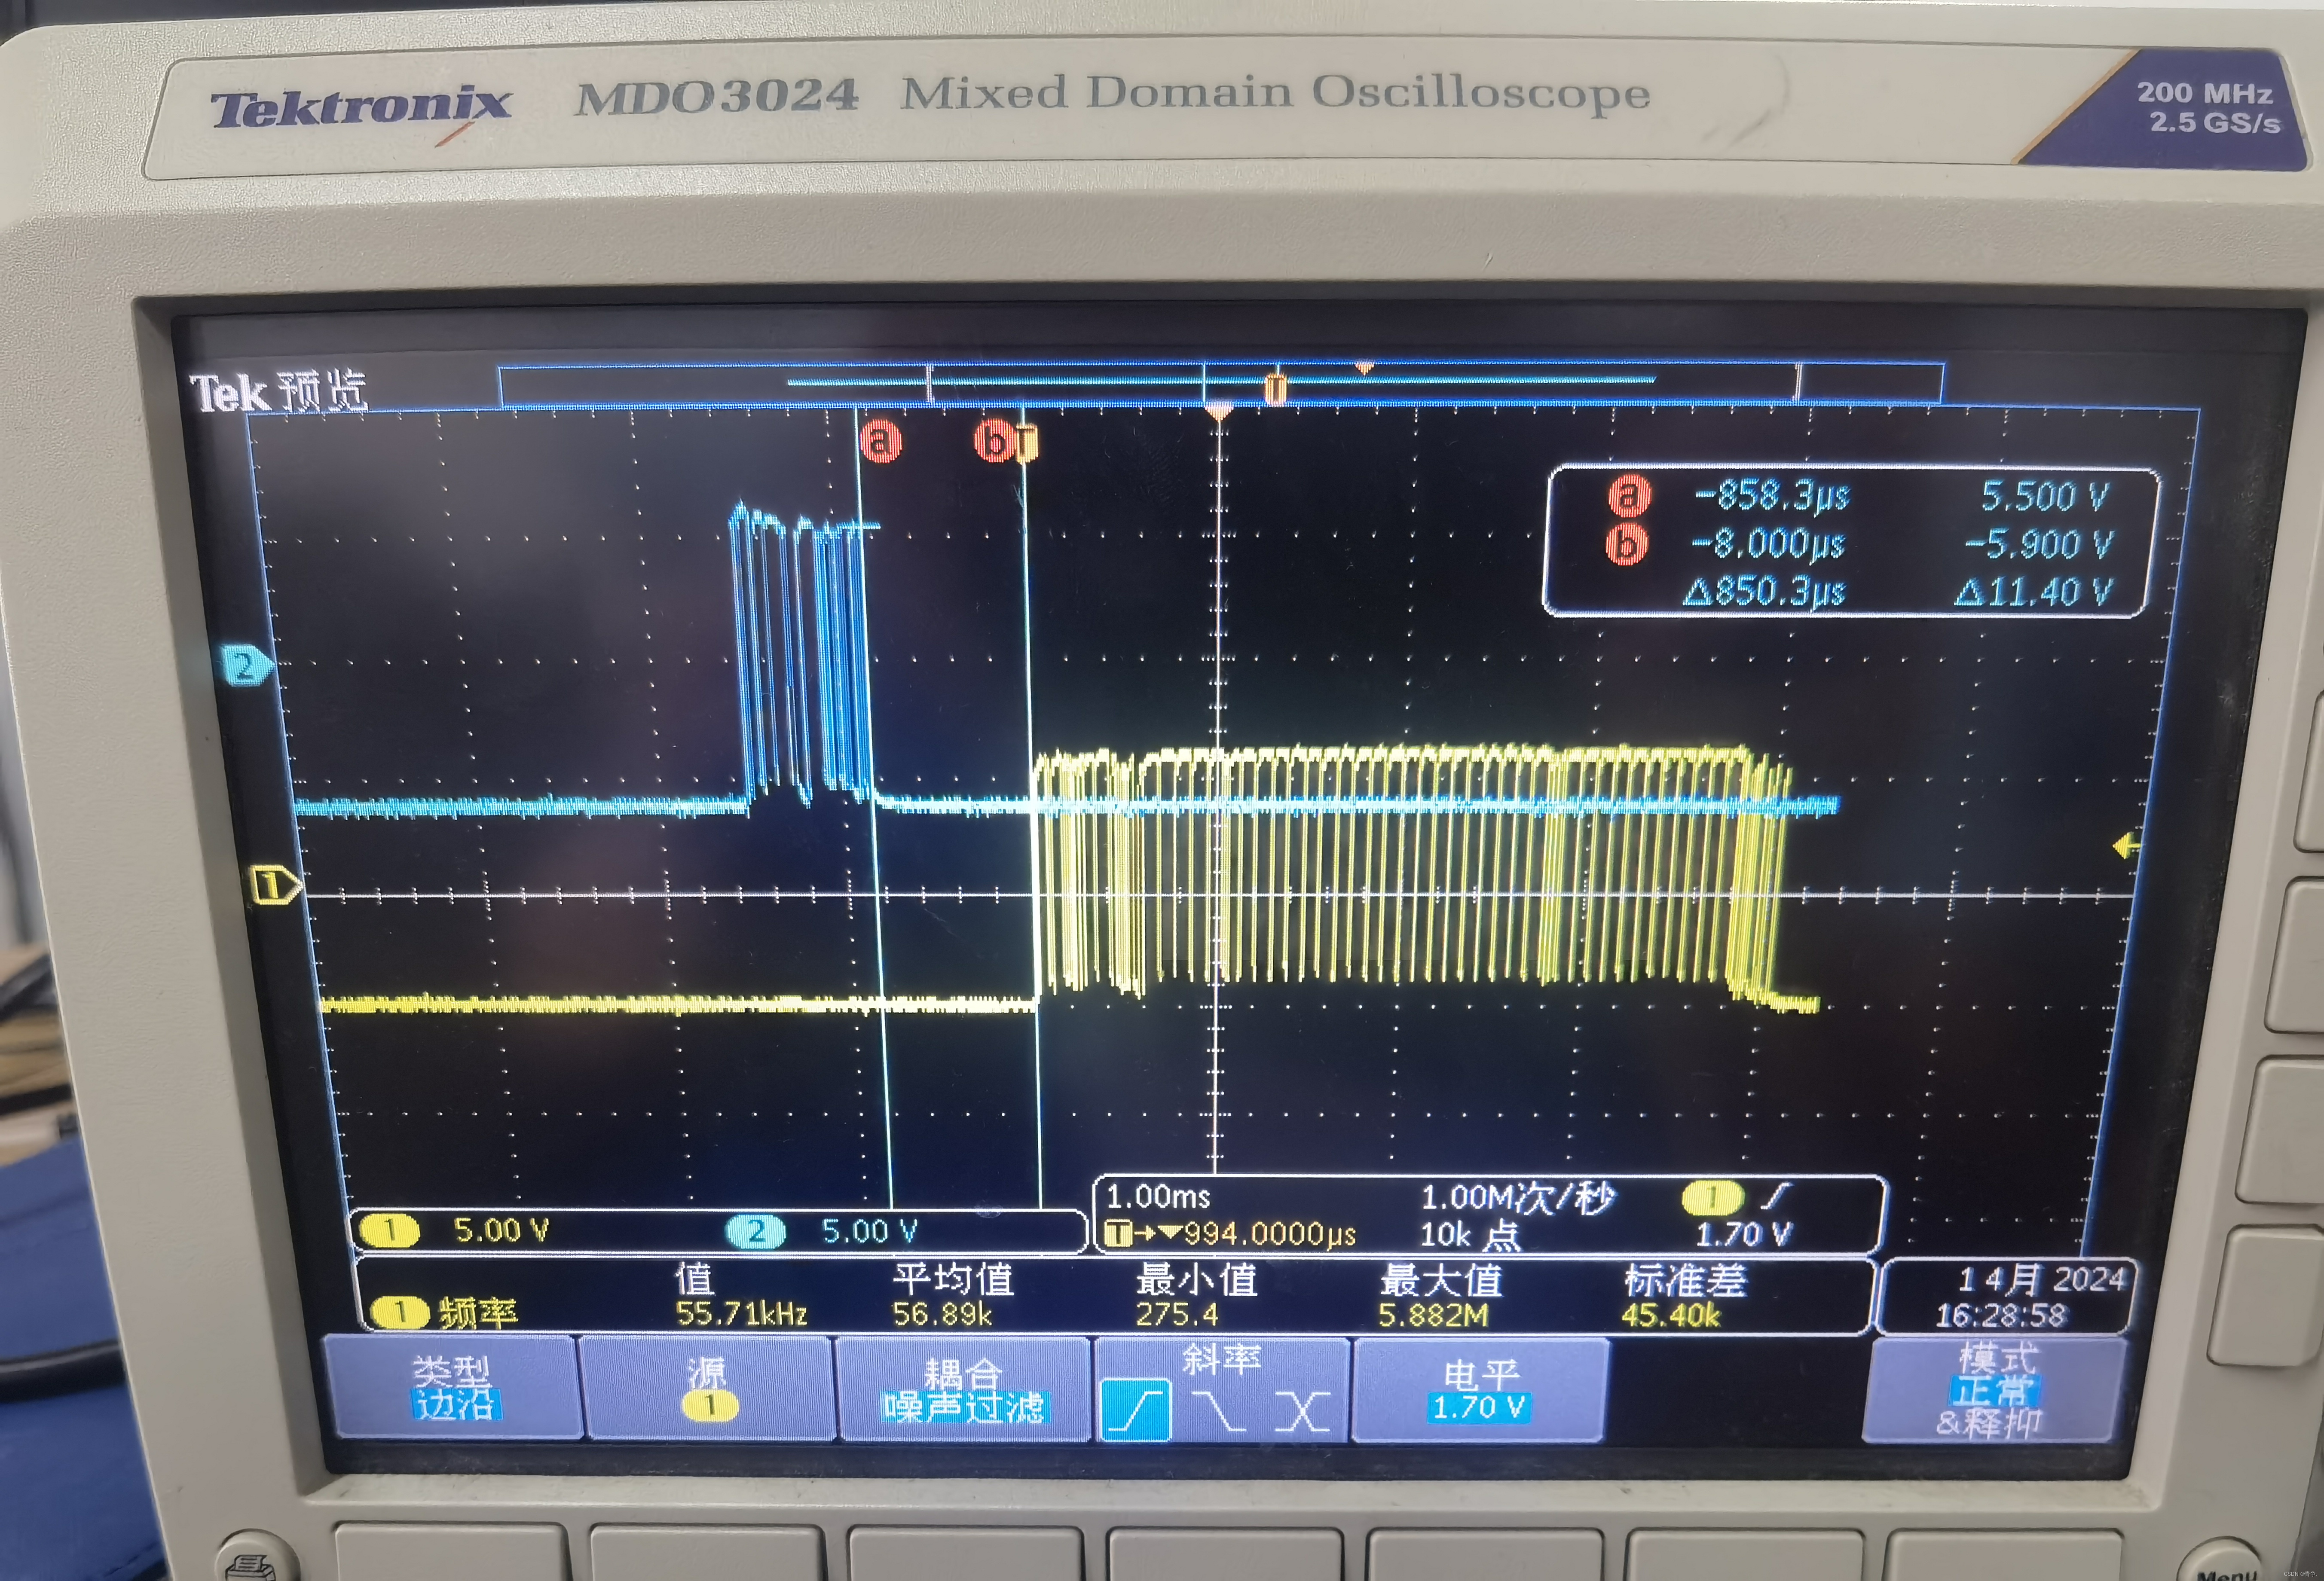The height and width of the screenshot is (1581, 2324).
Task: Select the rising edge slope icon
Action: coord(1136,1410)
